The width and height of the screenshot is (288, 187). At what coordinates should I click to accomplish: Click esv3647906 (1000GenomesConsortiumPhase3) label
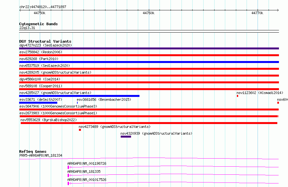(58, 106)
